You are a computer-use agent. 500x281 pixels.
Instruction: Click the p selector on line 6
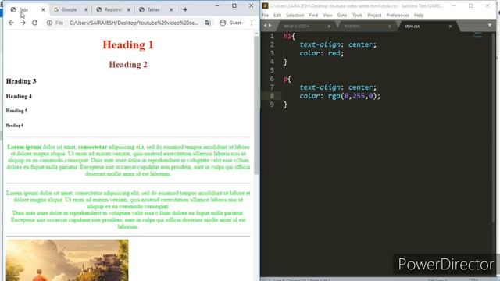[x=285, y=79]
